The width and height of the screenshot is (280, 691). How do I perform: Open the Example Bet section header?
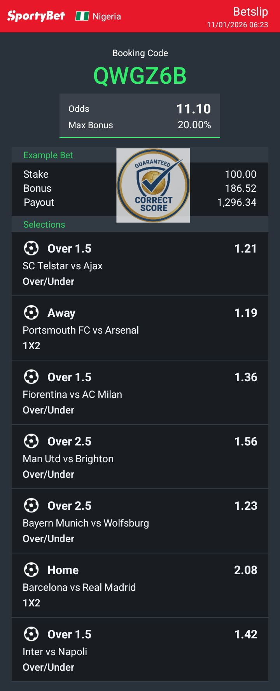coord(48,155)
